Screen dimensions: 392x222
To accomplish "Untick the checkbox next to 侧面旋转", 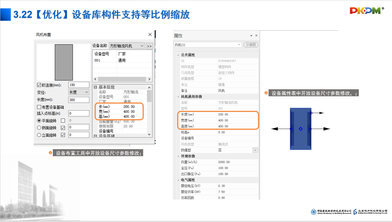I will 63,128.
